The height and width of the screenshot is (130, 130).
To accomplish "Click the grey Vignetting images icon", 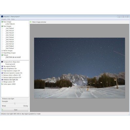I will (x=2, y=53).
